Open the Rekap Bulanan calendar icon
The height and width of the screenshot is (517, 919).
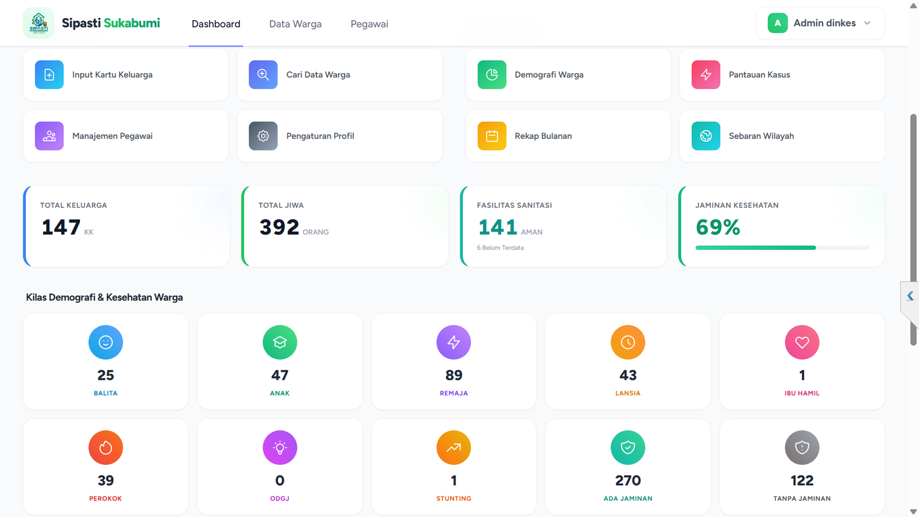[492, 136]
